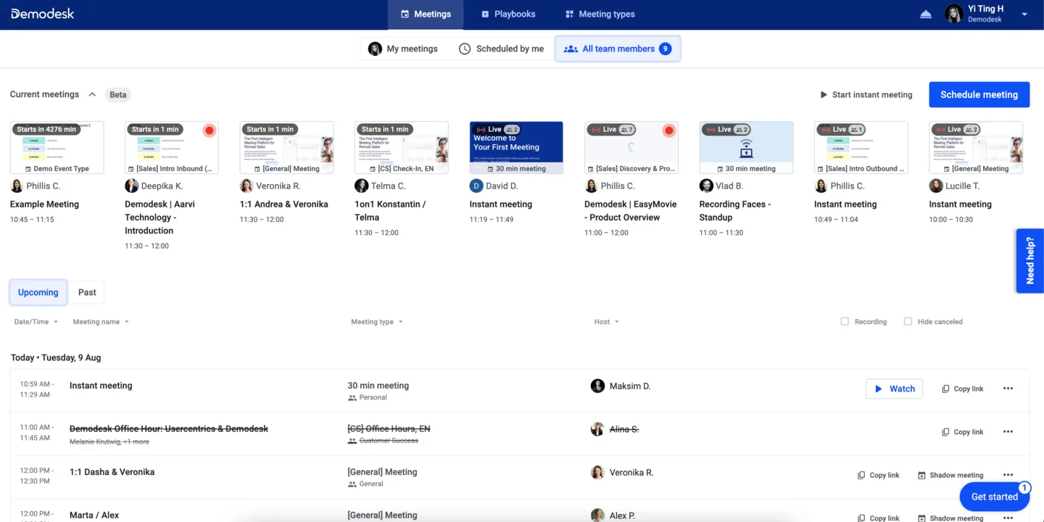
Task: Open Lucille T.'s live Instant meeting thumbnail
Action: tap(976, 148)
